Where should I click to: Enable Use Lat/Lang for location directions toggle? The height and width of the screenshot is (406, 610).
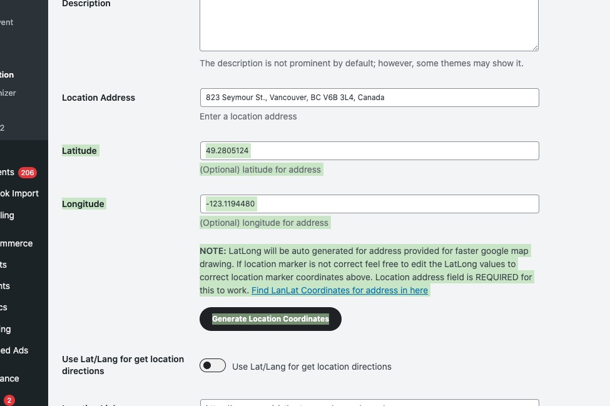(213, 366)
